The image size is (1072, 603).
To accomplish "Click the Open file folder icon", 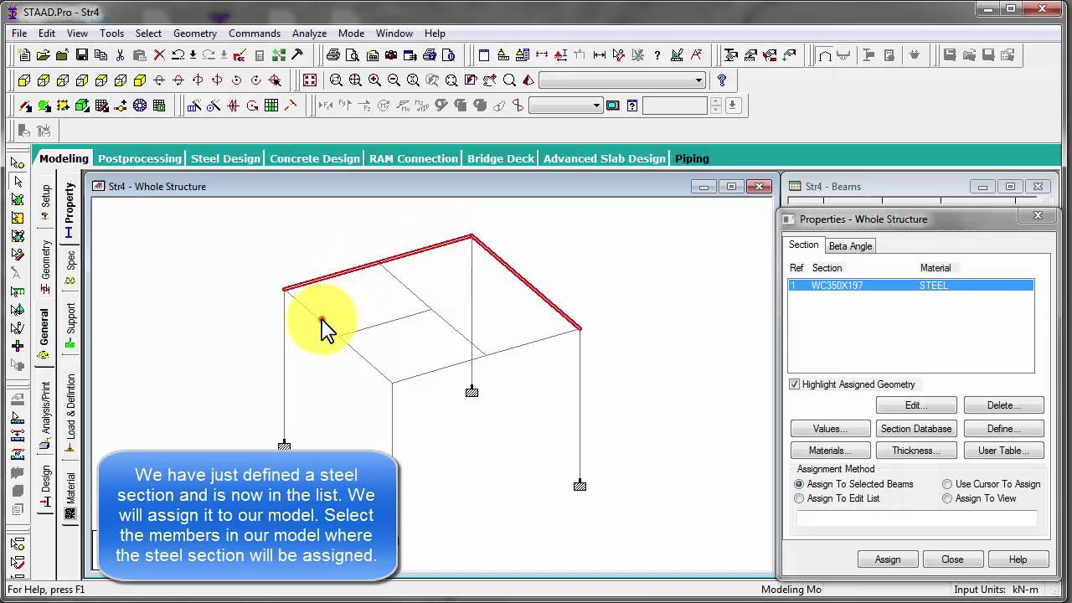I will coord(43,55).
